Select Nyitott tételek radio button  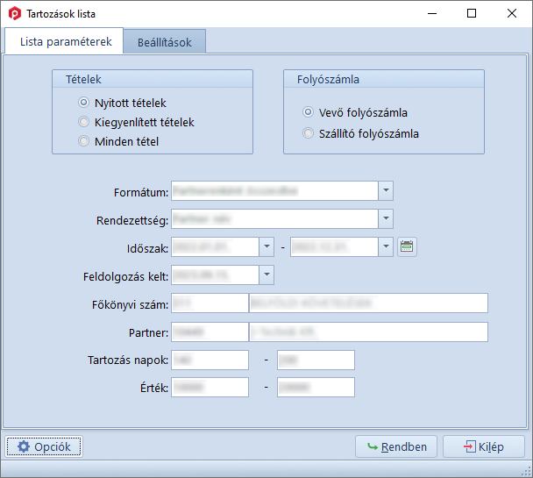tap(84, 103)
